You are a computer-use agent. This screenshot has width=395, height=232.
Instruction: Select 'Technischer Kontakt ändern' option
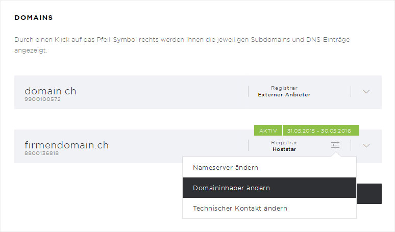[x=269, y=208]
